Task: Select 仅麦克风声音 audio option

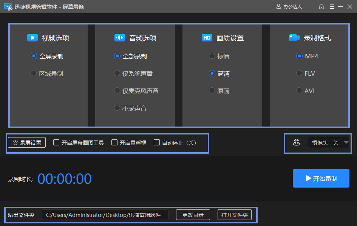Action: [x=117, y=90]
